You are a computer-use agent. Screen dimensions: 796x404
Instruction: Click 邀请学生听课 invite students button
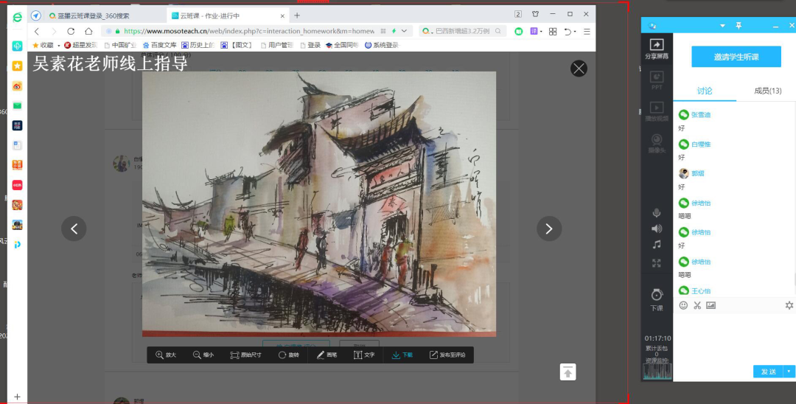point(736,57)
